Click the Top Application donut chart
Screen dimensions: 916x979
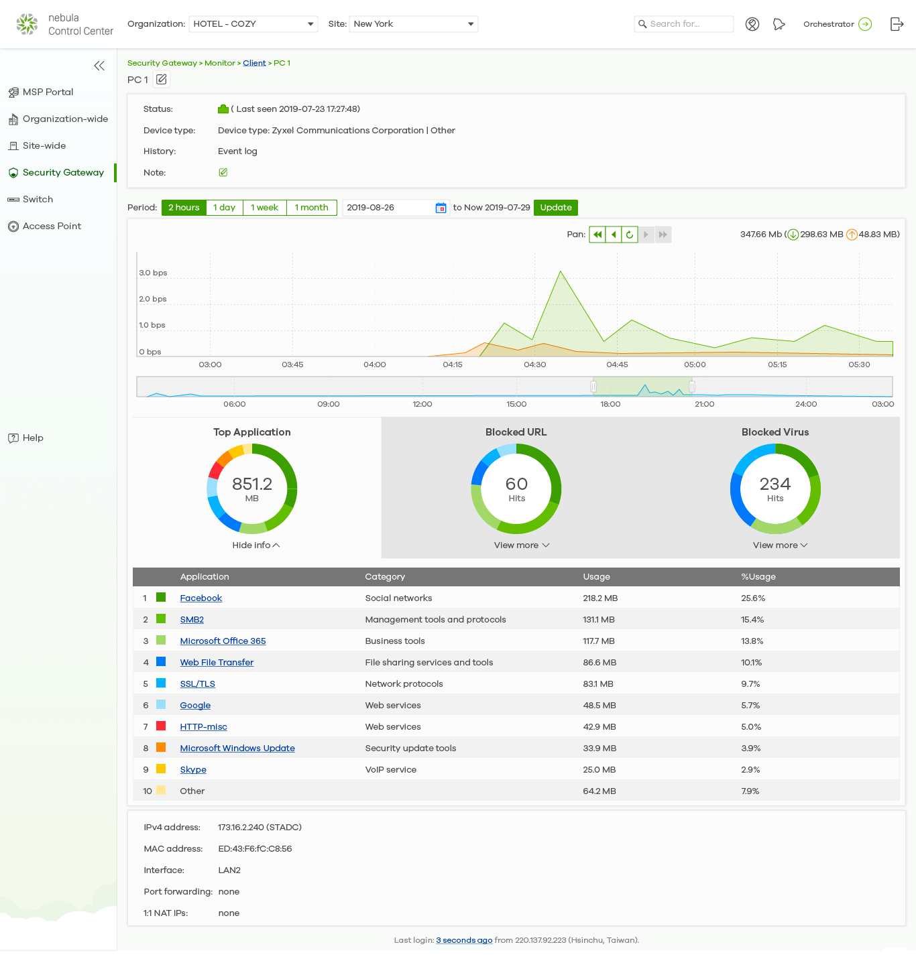click(252, 488)
